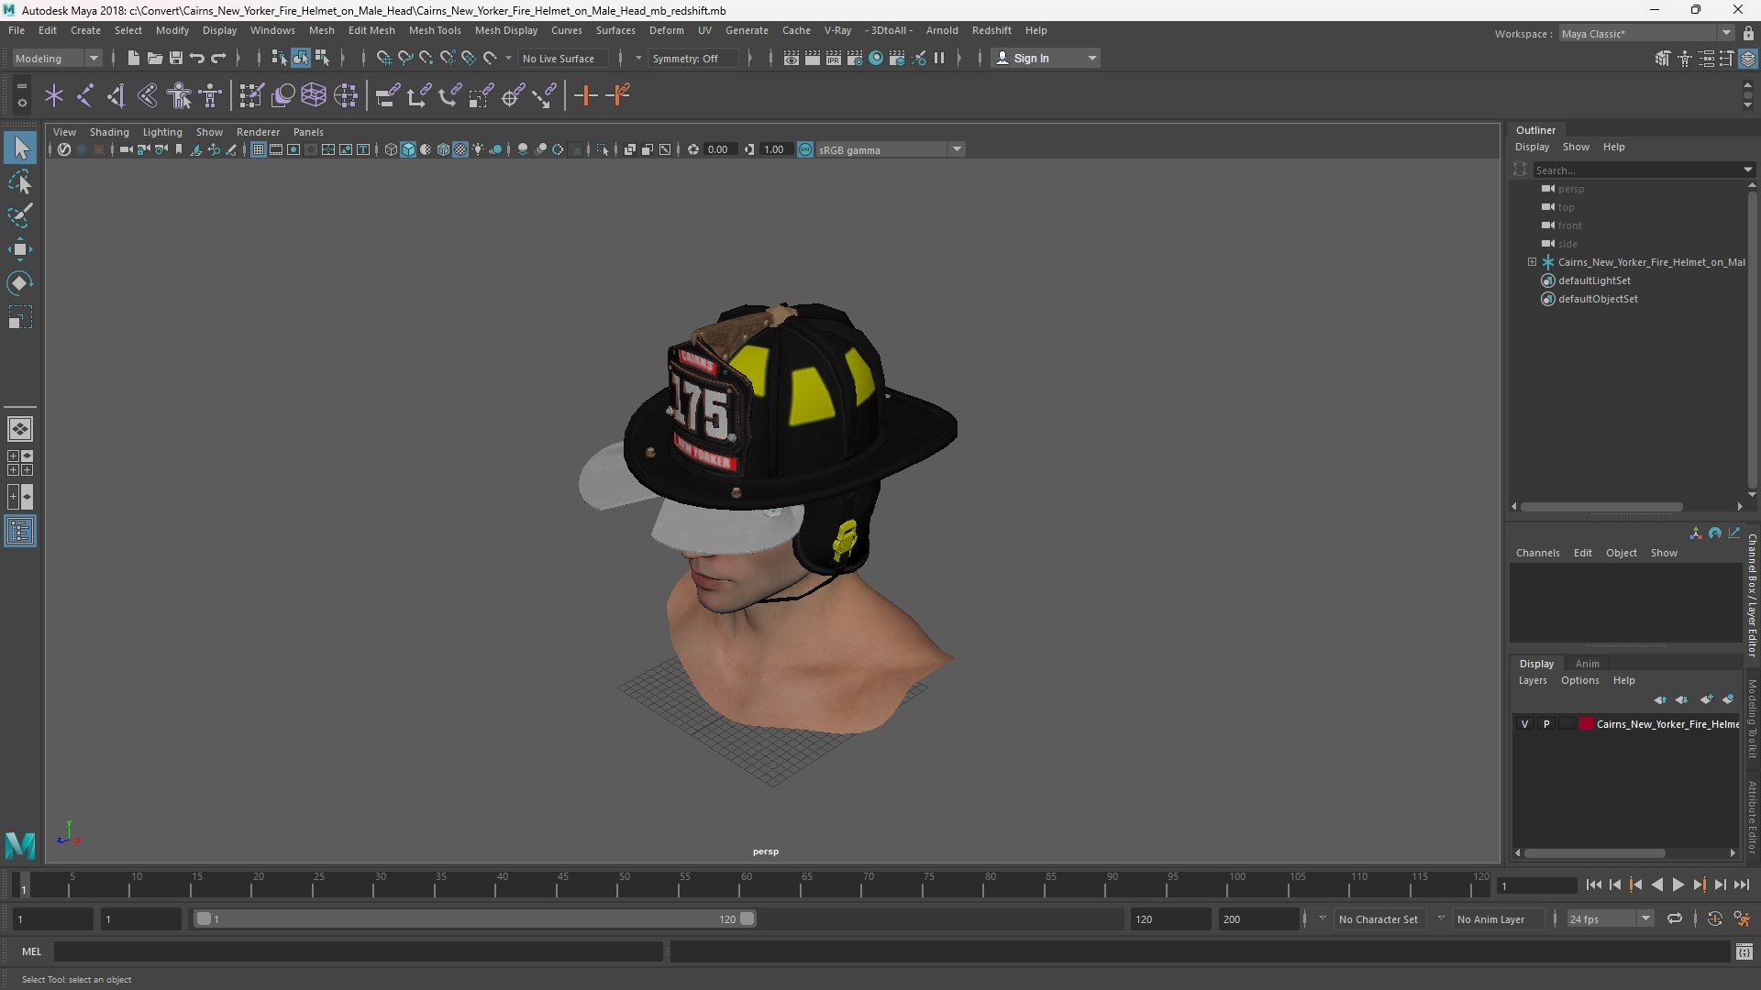Open the viewport Shading menu

click(x=109, y=132)
